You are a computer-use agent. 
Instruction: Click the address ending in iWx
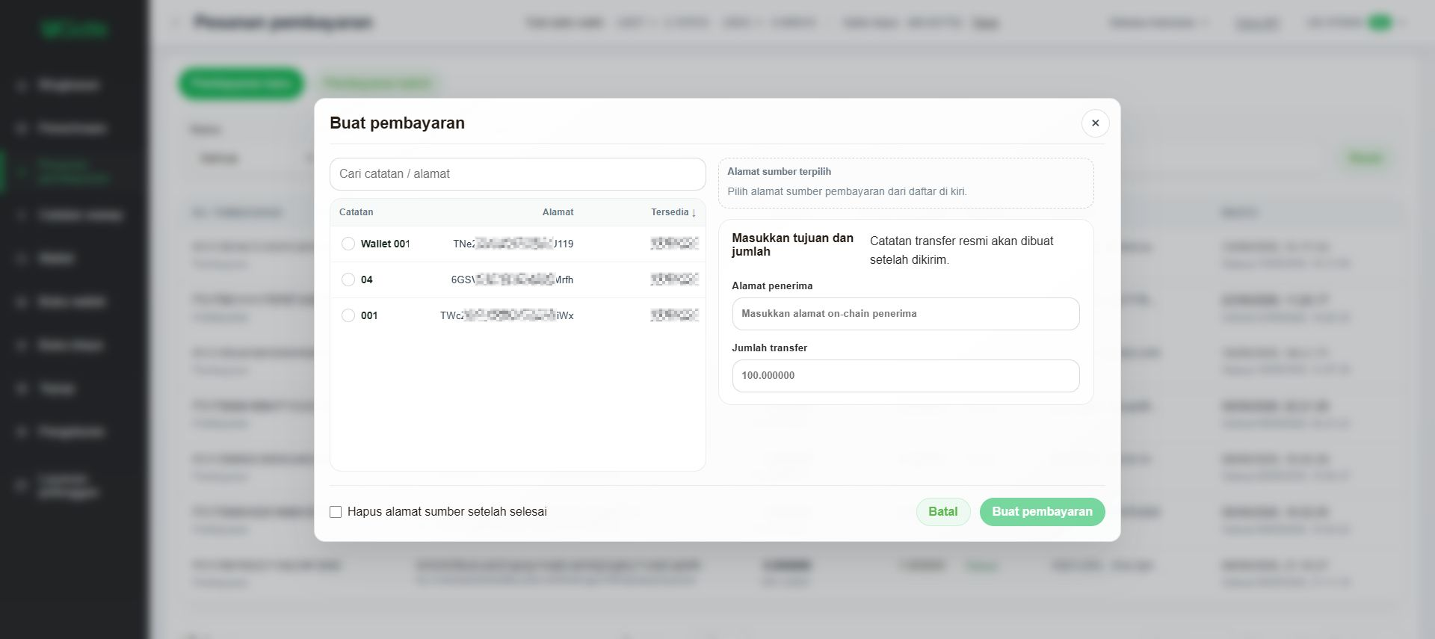pyautogui.click(x=507, y=315)
